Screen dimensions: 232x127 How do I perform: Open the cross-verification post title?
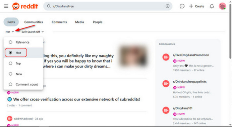pyautogui.click(x=77, y=100)
